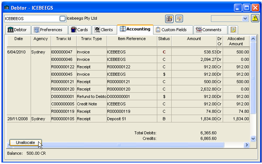Switch to the Debtor tab
The height and width of the screenshot is (164, 262).
click(18, 30)
